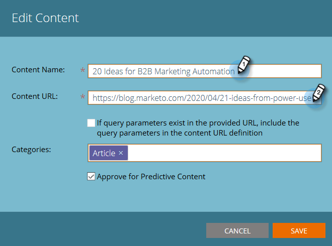The image size is (332, 246).
Task: Click the Approve for Predictive Content label
Action: (x=151, y=177)
